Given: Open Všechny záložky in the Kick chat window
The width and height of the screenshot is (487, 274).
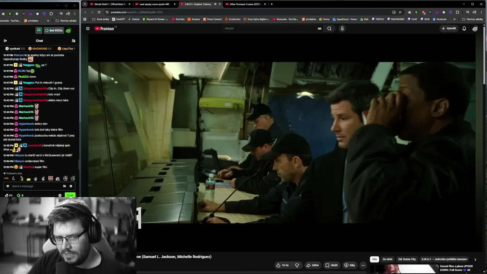Looking at the screenshot, I should tap(66, 21).
